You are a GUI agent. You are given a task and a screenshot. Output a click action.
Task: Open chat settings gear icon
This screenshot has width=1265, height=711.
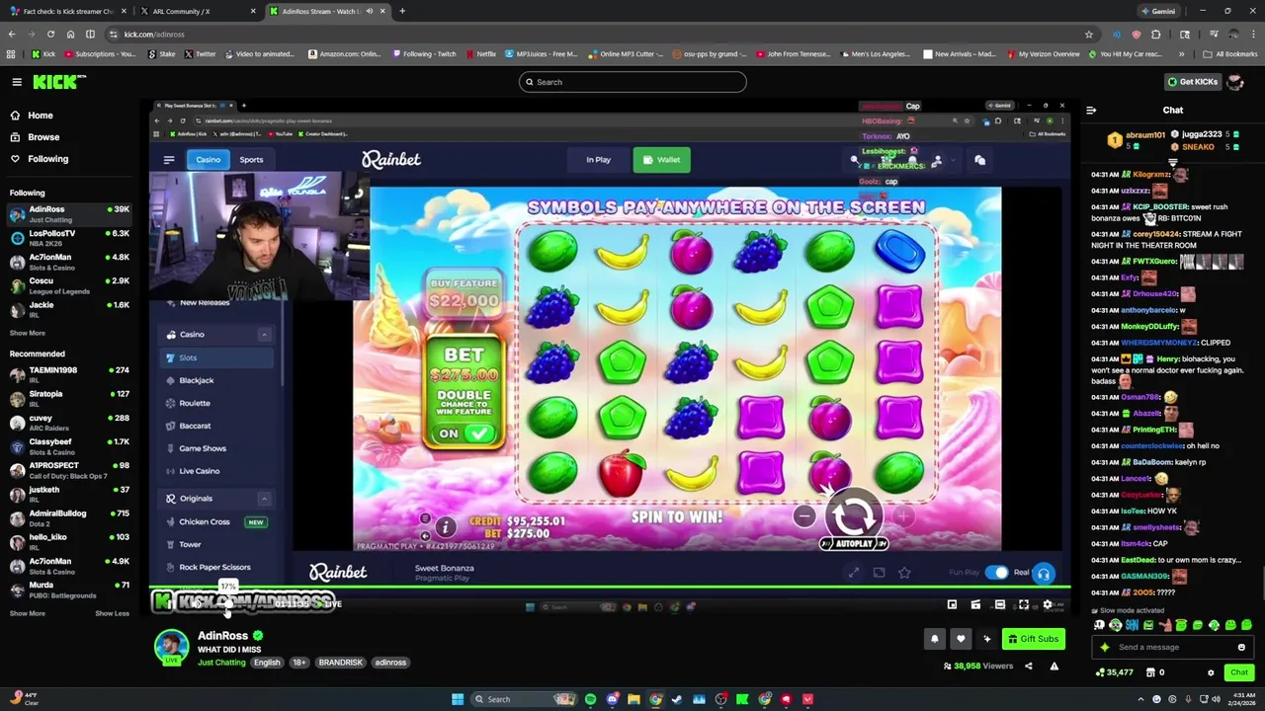(x=1211, y=672)
